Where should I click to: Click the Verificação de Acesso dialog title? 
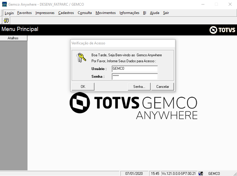coord(88,43)
